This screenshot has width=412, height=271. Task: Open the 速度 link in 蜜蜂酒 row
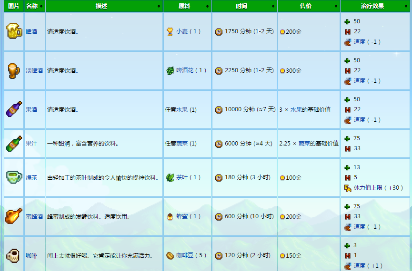(x=360, y=227)
